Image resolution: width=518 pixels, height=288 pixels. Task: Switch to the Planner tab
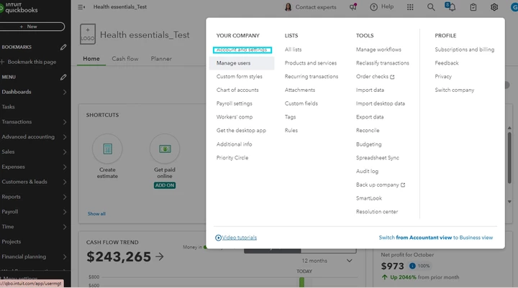point(161,59)
